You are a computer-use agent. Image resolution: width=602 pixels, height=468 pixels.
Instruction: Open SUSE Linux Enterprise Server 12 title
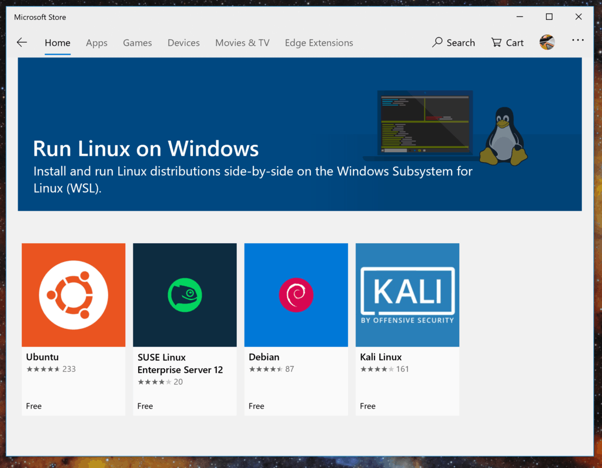pyautogui.click(x=180, y=363)
